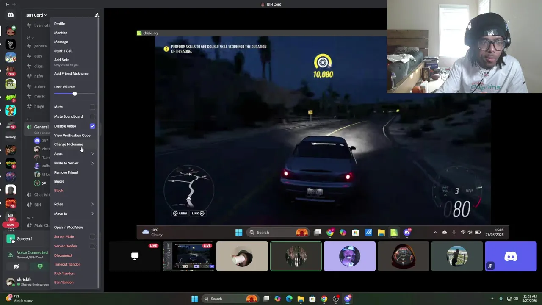This screenshot has width=542, height=305.
Task: Expand the Move to submenu
Action: pyautogui.click(x=74, y=213)
